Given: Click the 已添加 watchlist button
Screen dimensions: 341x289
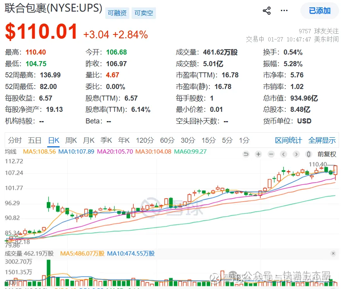Looking at the screenshot, I should (320, 11).
